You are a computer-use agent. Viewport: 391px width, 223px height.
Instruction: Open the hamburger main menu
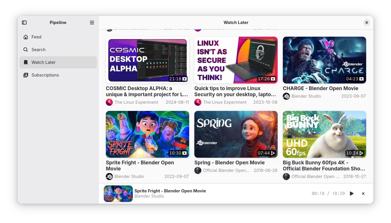pyautogui.click(x=92, y=23)
